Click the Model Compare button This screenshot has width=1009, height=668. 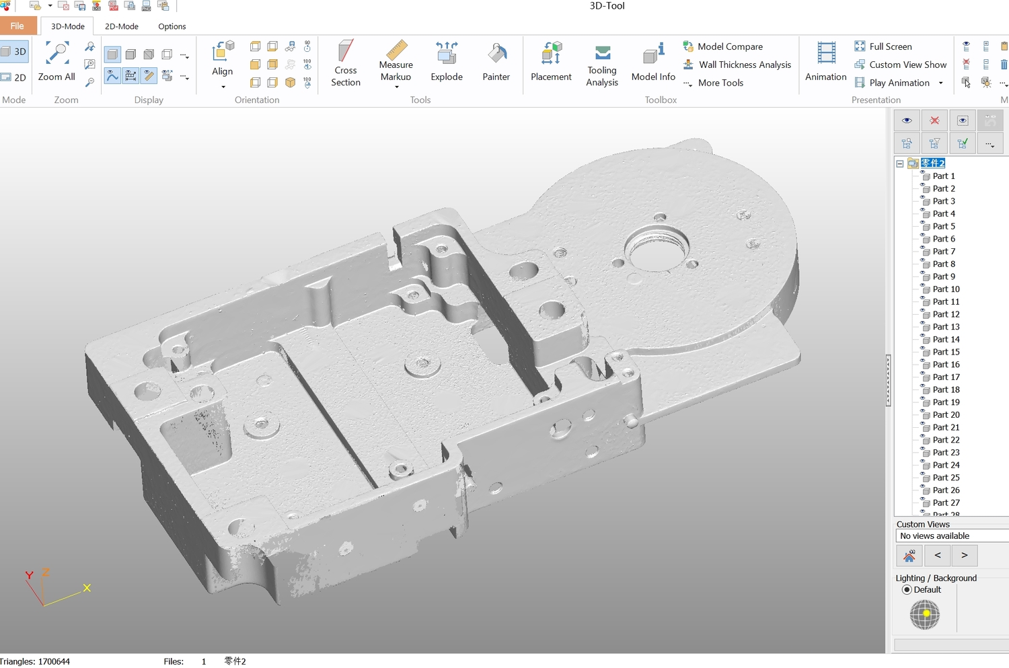point(723,46)
